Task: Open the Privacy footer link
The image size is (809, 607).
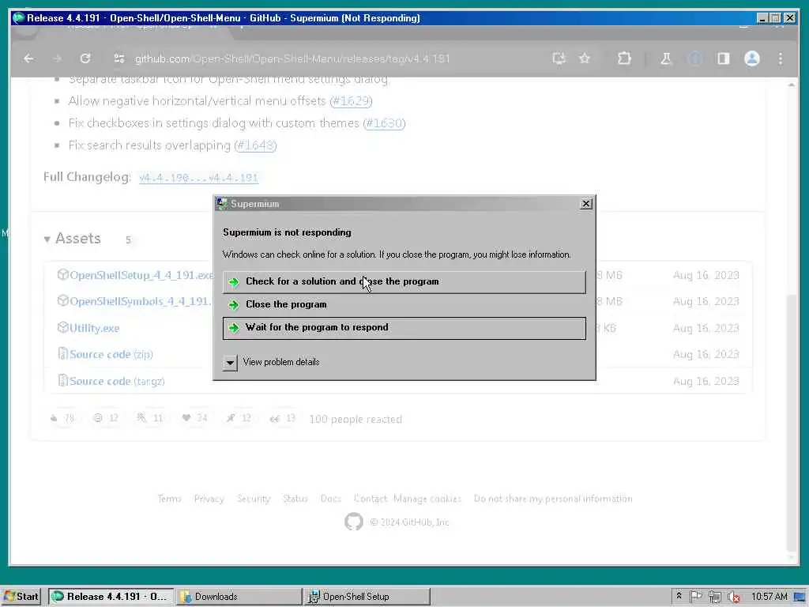Action: tap(209, 499)
